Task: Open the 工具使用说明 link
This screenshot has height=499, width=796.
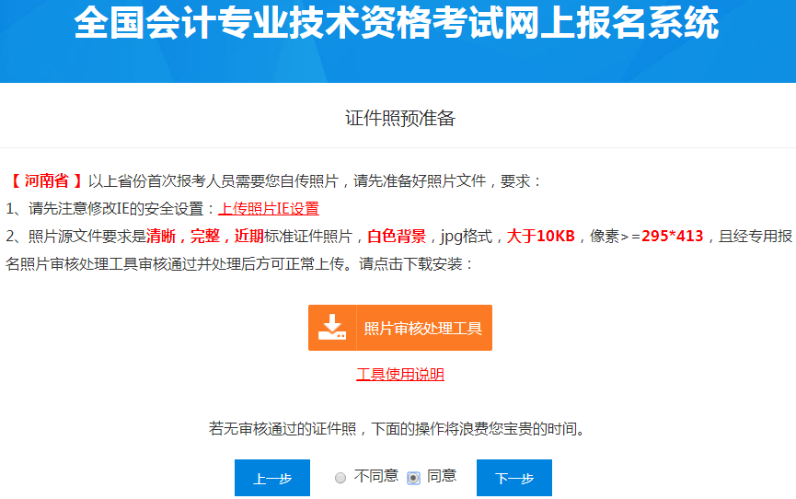Action: (400, 375)
